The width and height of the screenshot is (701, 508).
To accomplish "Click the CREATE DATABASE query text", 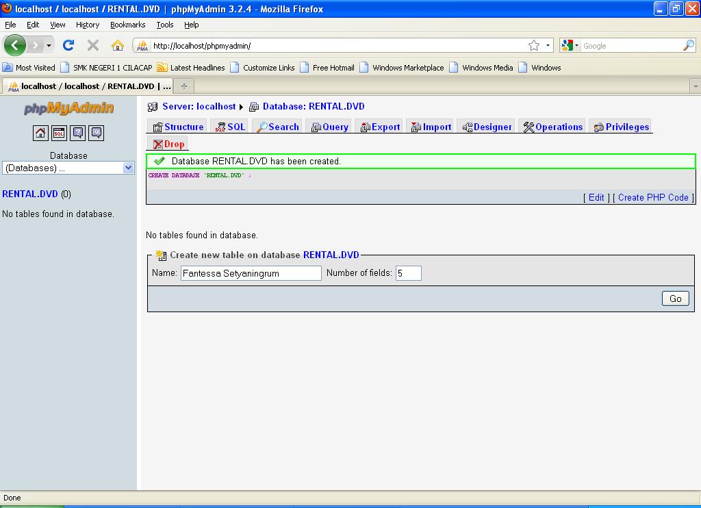I will (199, 175).
